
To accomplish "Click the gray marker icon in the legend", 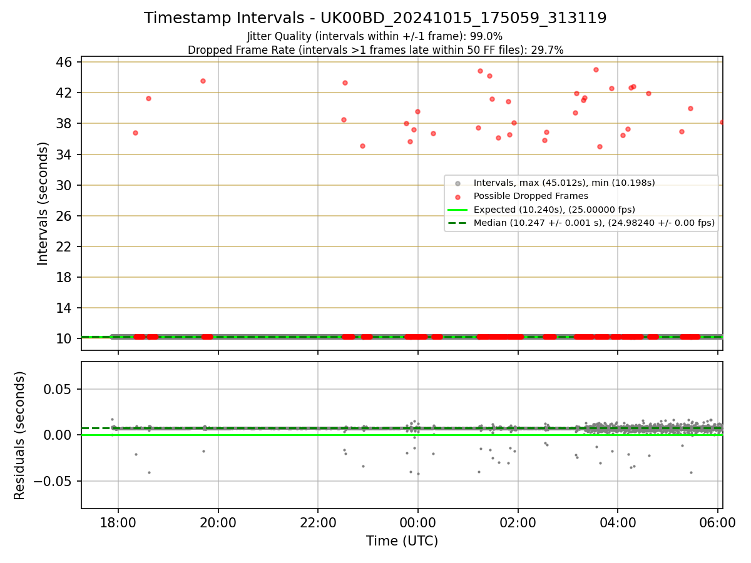I will coord(457,183).
